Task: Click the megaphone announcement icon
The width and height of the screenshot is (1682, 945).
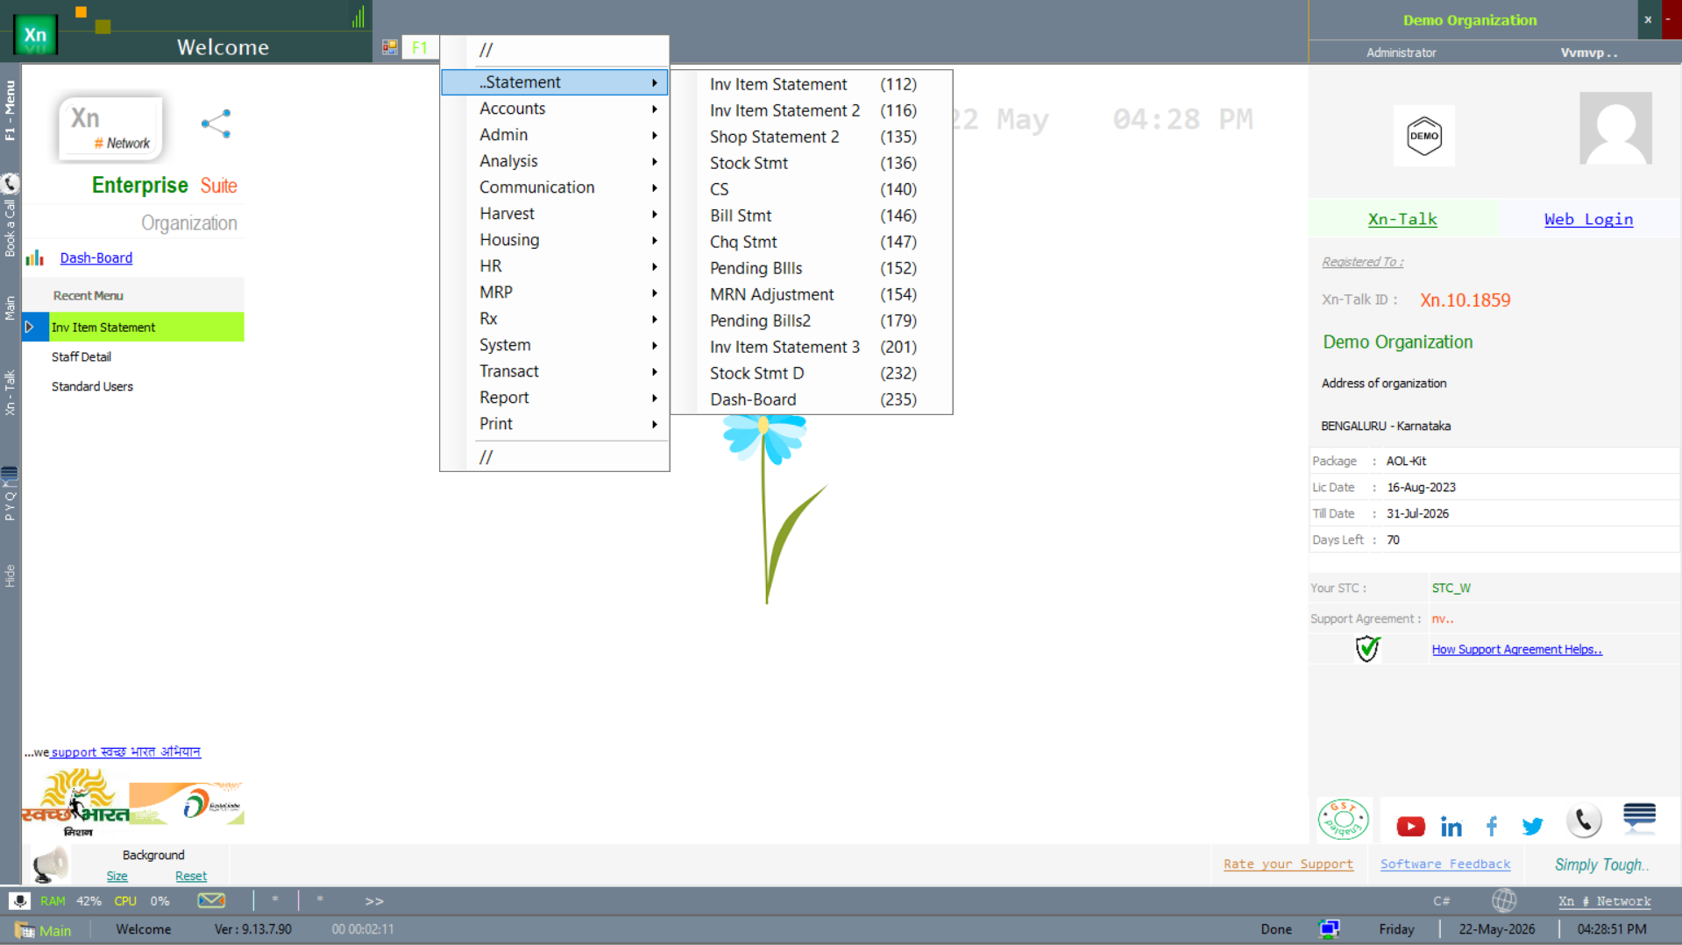Action: (50, 864)
